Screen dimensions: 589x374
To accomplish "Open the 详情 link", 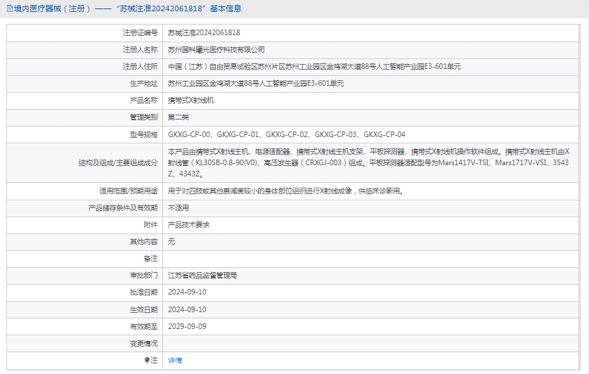I will [x=175, y=360].
